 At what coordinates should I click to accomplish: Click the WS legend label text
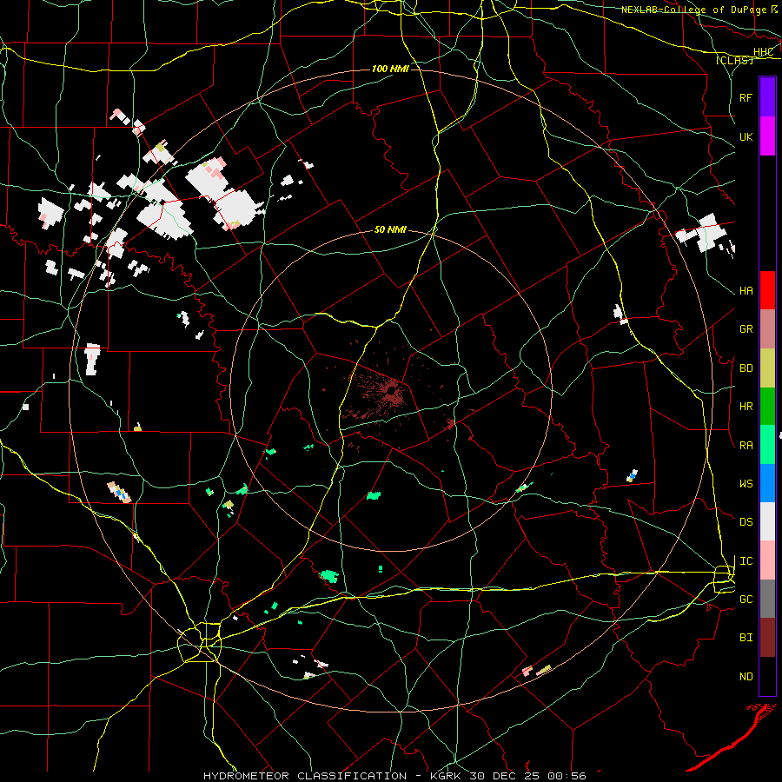pyautogui.click(x=746, y=484)
